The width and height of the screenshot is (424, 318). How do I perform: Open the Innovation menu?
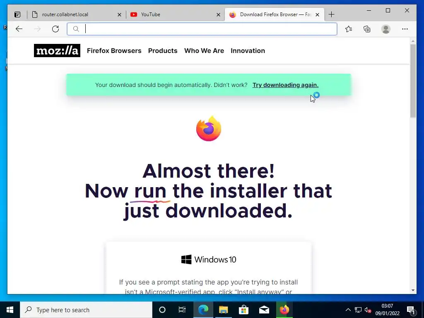(248, 51)
